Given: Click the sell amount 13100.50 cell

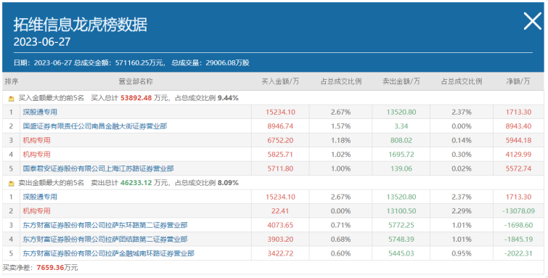Looking at the screenshot, I should [x=401, y=211].
